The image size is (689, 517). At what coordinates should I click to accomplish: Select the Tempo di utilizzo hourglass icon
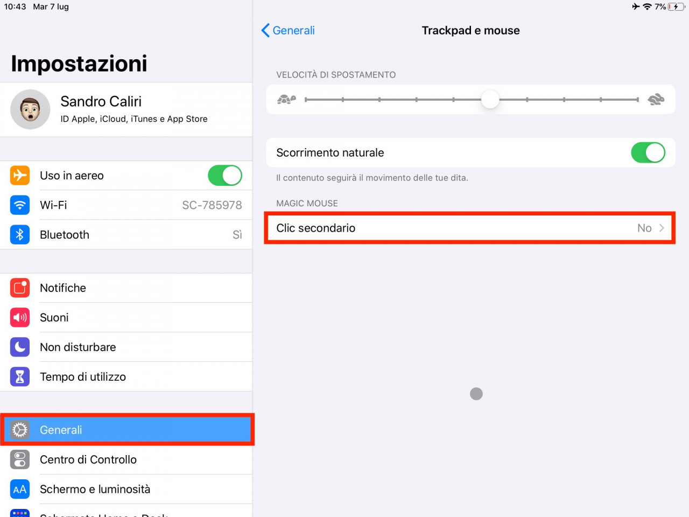pos(20,377)
